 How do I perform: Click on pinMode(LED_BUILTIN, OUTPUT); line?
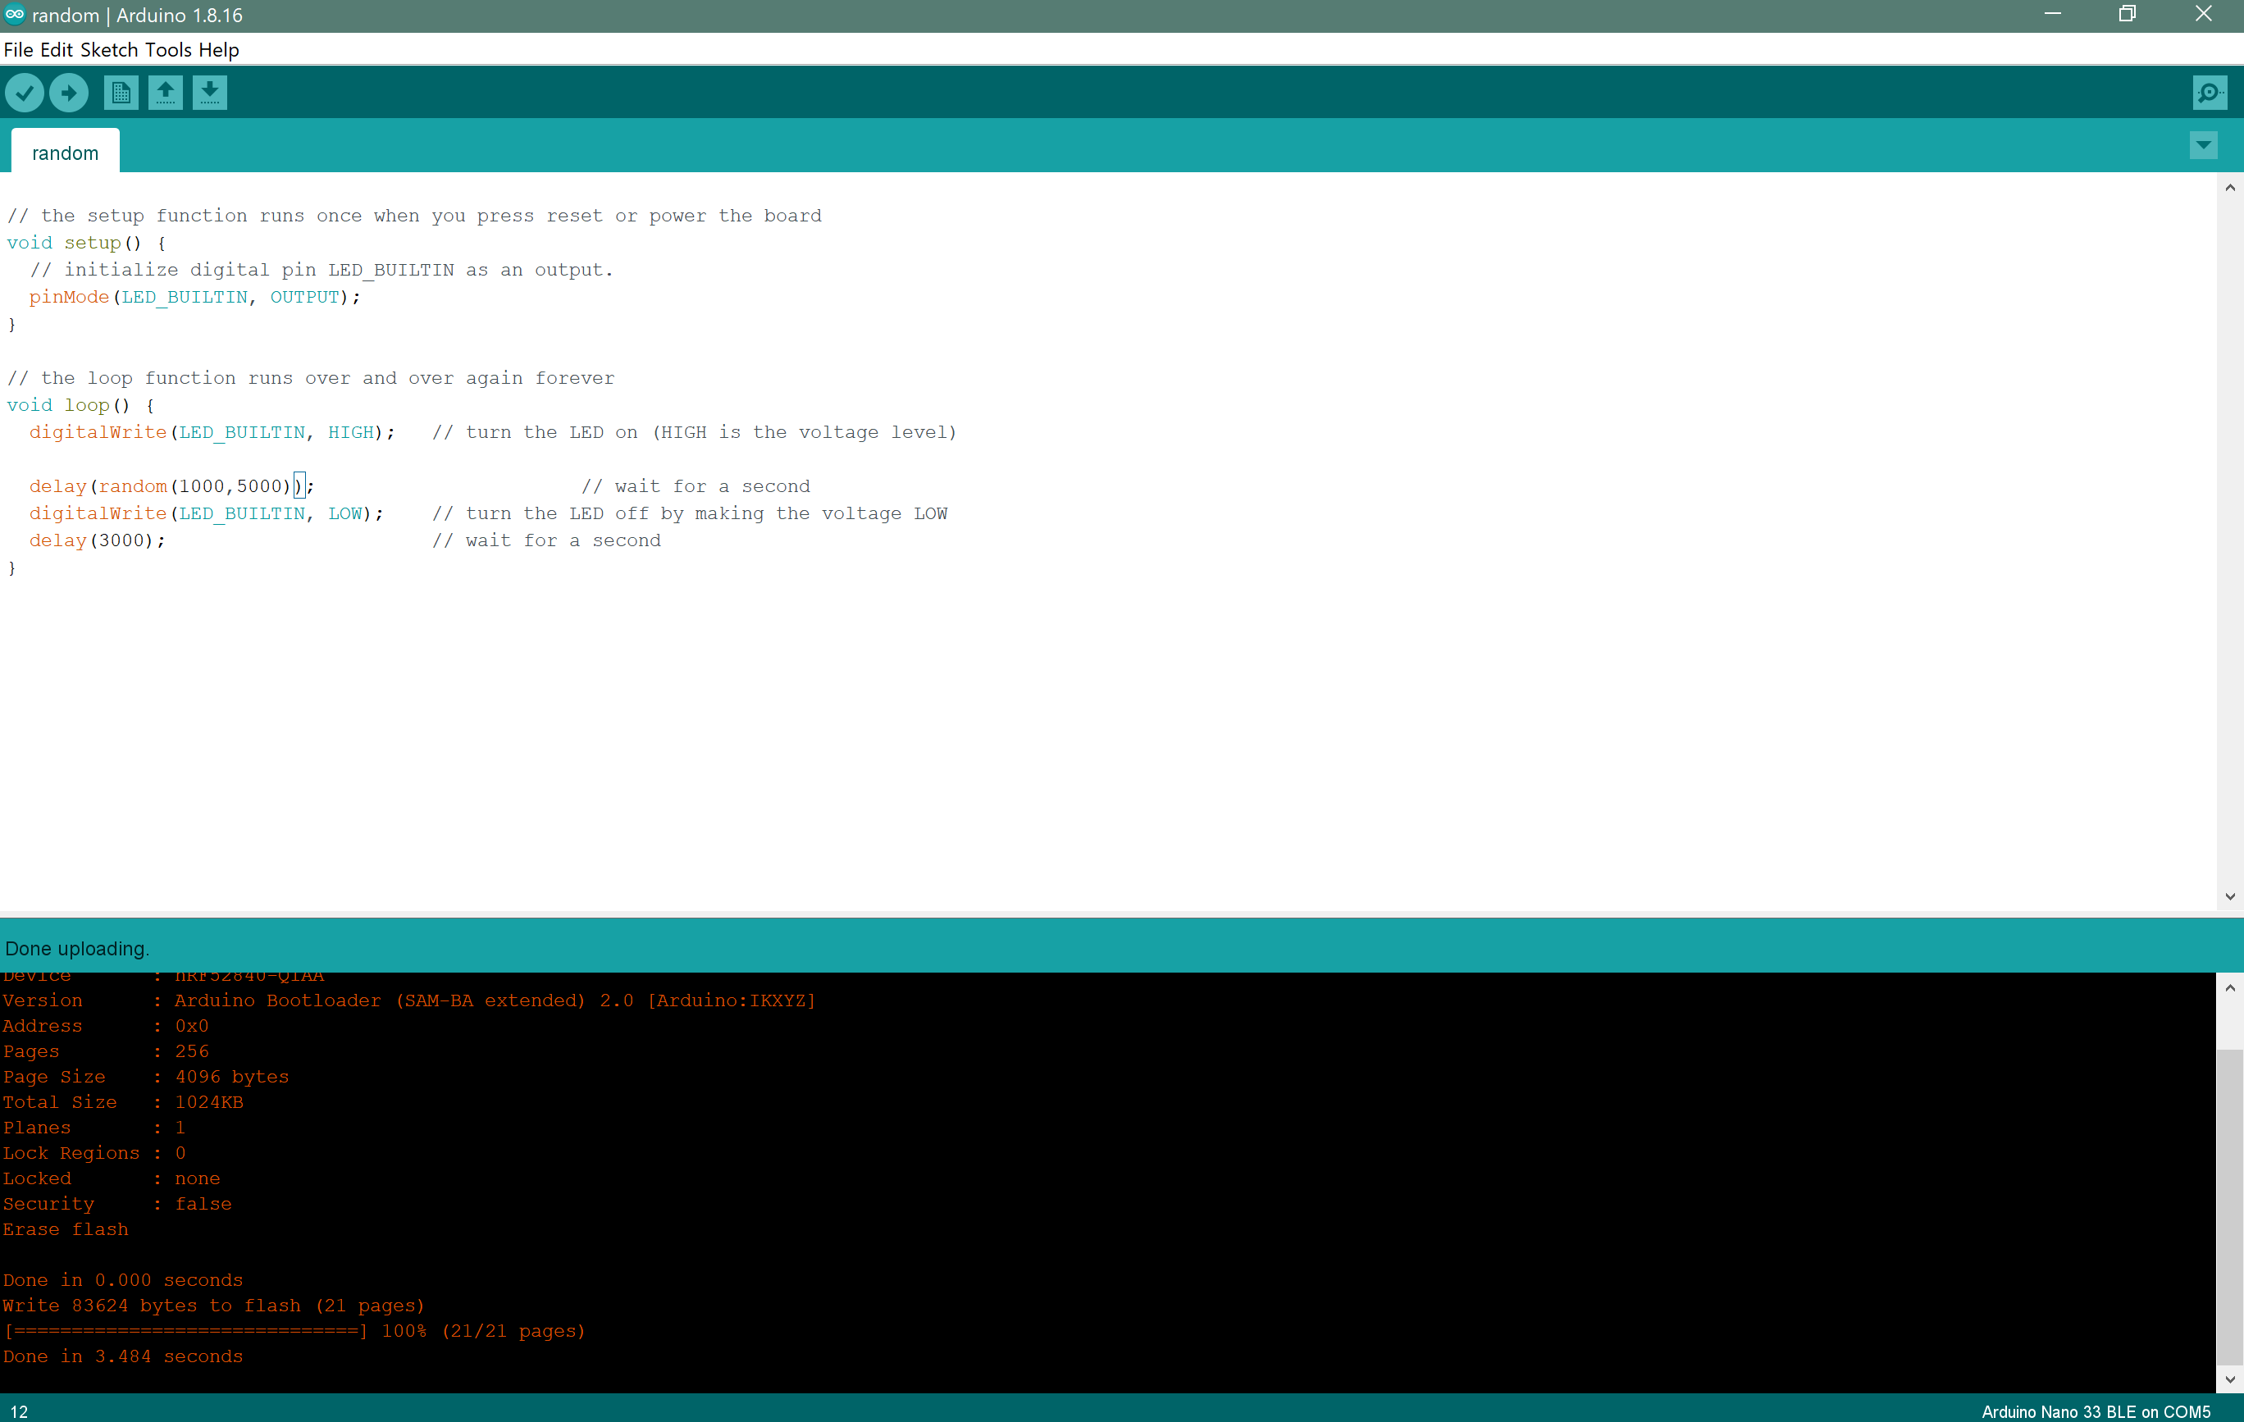(x=194, y=297)
